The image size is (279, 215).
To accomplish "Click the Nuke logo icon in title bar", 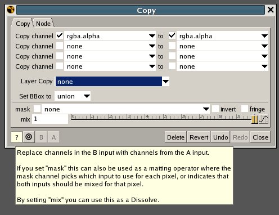I will pyautogui.click(x=11, y=10).
